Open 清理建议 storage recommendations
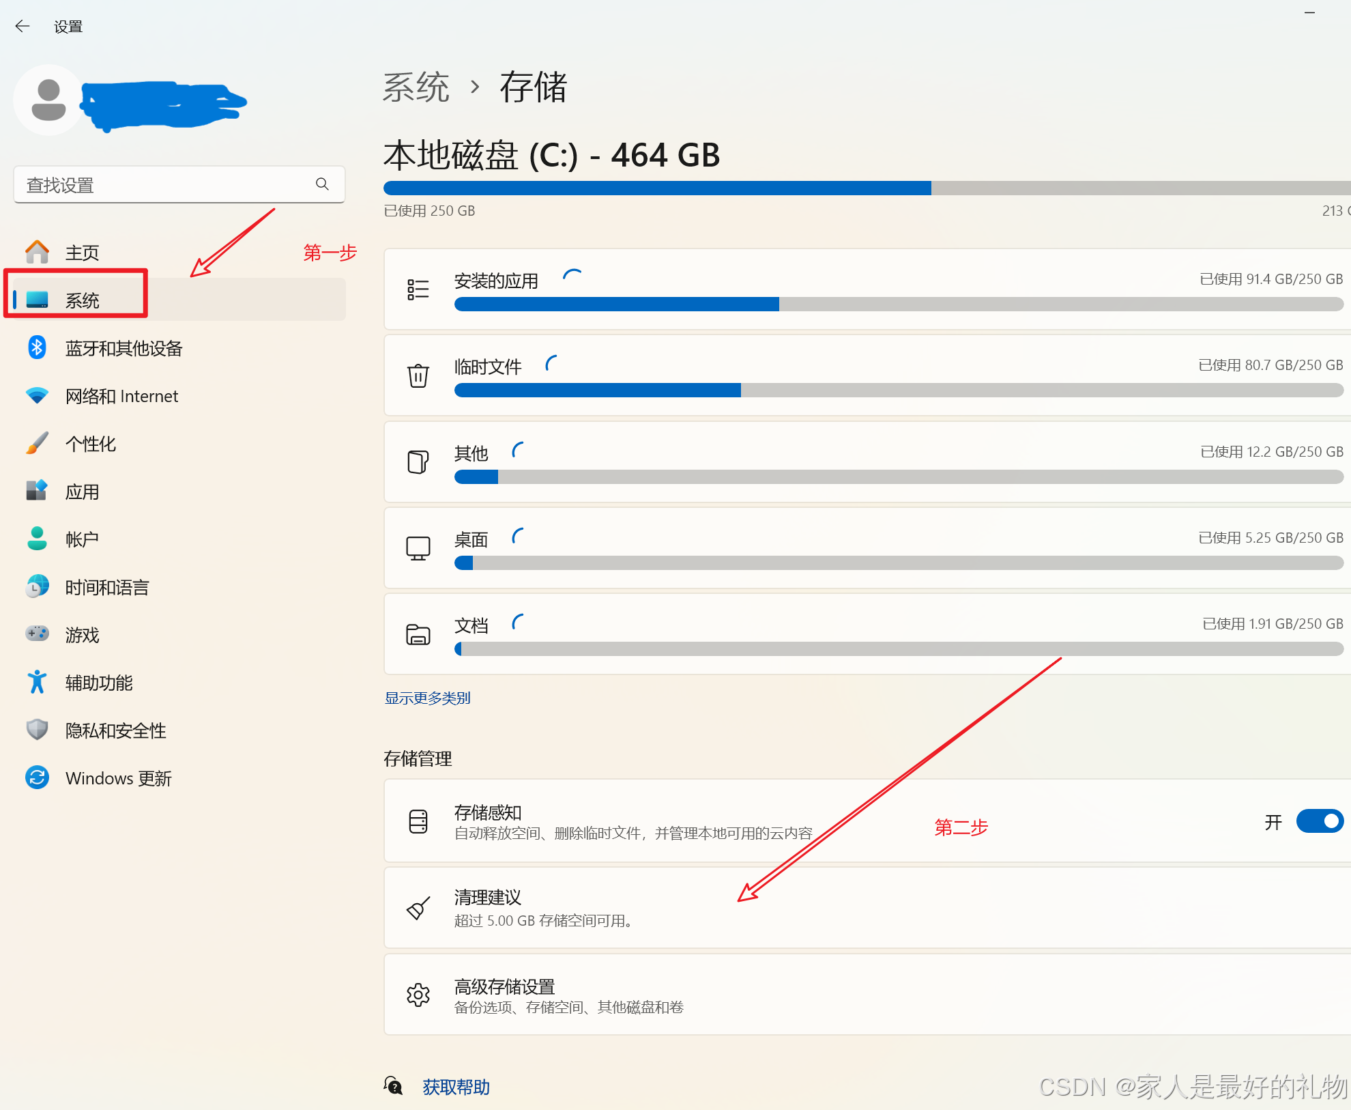This screenshot has height=1110, width=1351. pos(488,898)
